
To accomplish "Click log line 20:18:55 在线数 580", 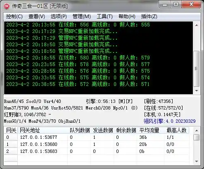I will pos(78,58).
